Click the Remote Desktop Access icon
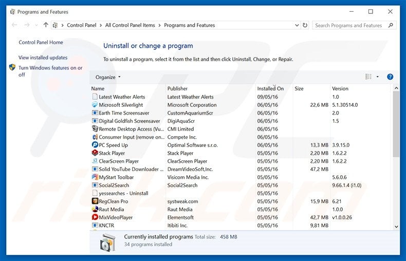Viewport: 406px width, 261px height. [x=95, y=128]
